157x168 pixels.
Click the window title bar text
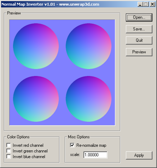[50, 4]
